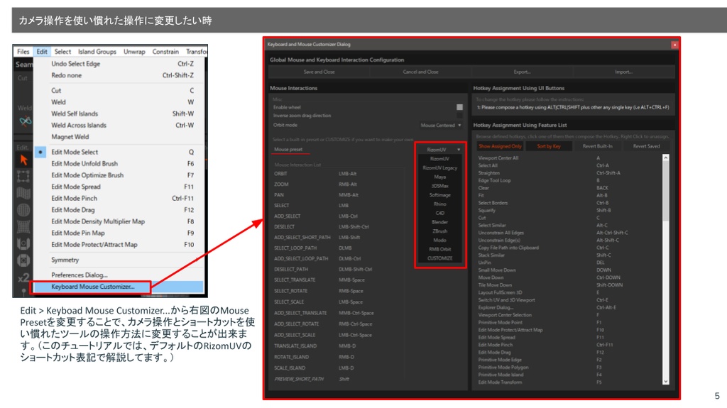Screen dimensions: 727x408
Task: Choose CUSTOMIZE from the preset list
Action: pos(439,258)
